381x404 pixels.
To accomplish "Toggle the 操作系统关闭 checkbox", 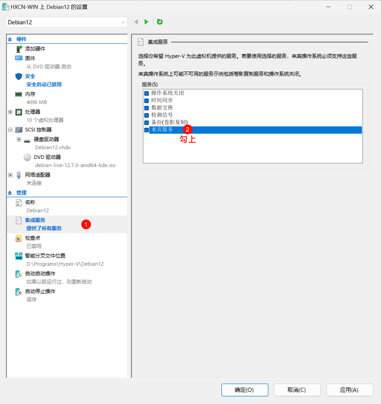I will coord(147,93).
